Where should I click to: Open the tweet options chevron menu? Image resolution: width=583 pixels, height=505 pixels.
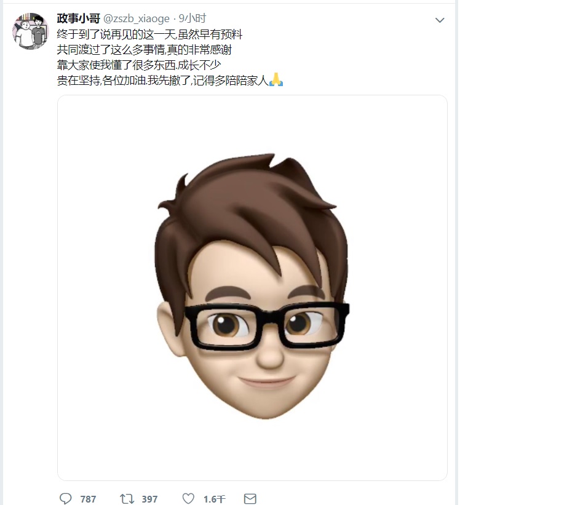pyautogui.click(x=440, y=20)
